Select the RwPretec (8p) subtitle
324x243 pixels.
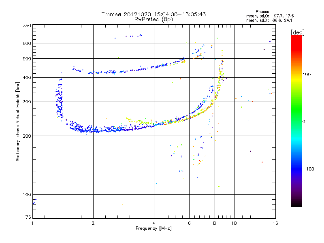[153, 19]
